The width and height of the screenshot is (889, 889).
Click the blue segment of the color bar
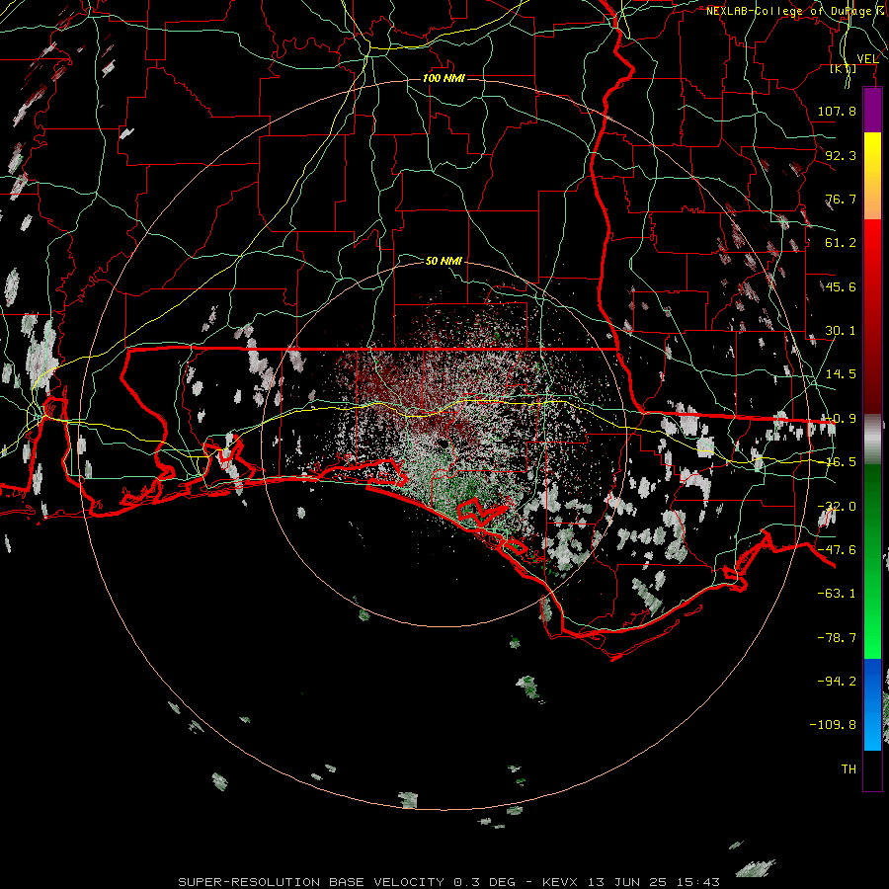tap(872, 704)
